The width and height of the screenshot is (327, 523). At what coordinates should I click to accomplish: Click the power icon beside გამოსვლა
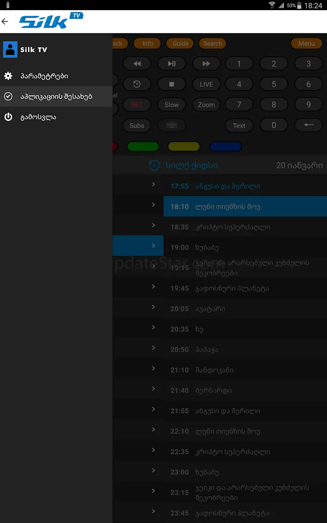pyautogui.click(x=8, y=117)
